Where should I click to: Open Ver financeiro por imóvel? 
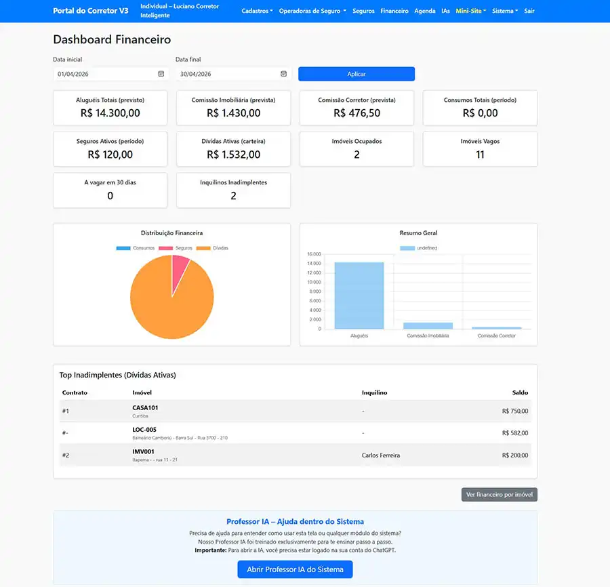pos(499,494)
